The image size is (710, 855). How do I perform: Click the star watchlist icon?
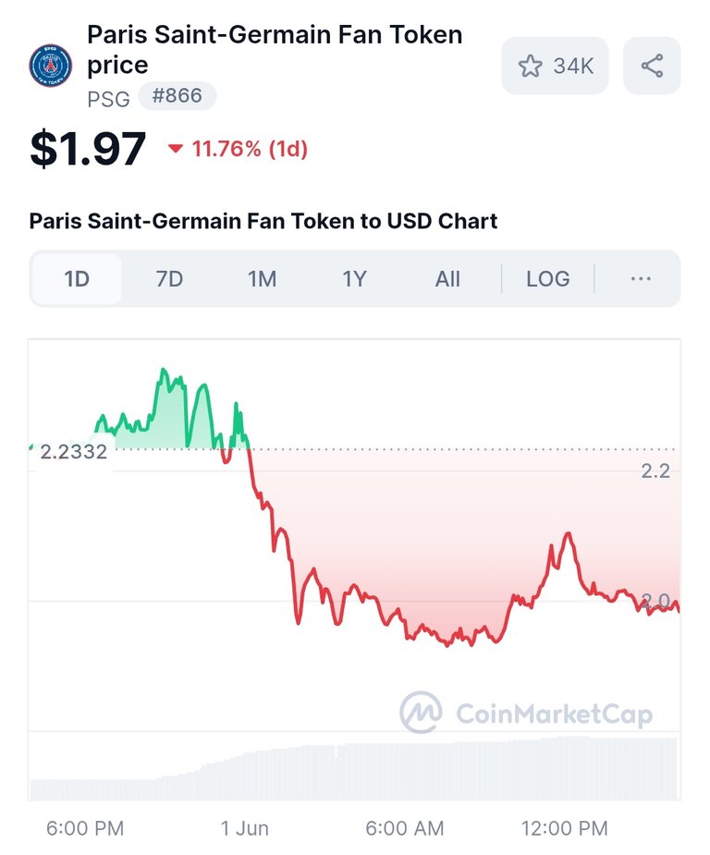click(x=530, y=66)
